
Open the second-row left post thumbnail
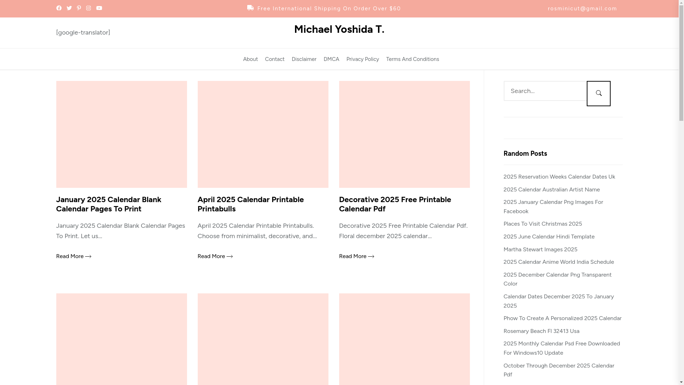[x=121, y=339]
